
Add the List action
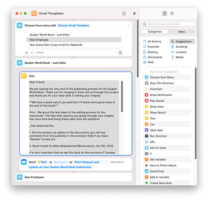click(x=167, y=124)
